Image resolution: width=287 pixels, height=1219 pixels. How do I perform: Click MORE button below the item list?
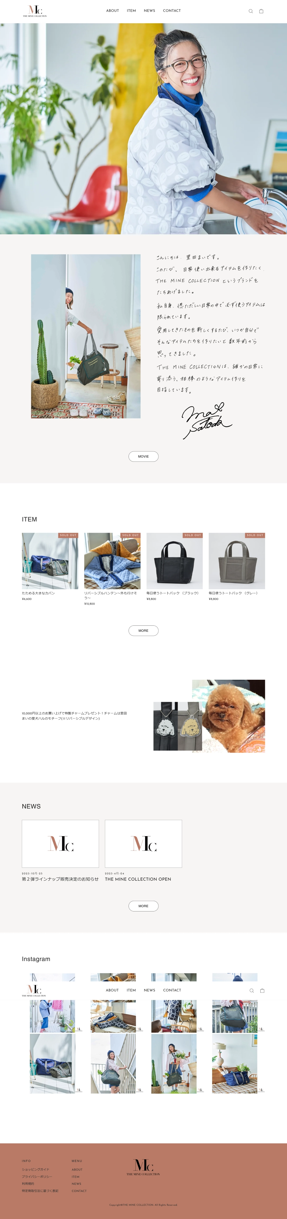coord(143,630)
